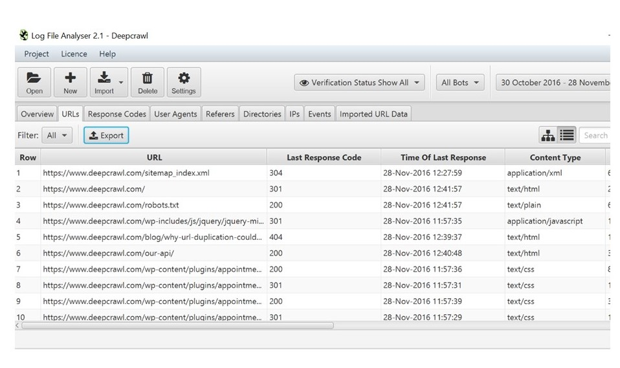This screenshot has width=620, height=368.
Task: Open the All Bots dropdown
Action: (460, 83)
